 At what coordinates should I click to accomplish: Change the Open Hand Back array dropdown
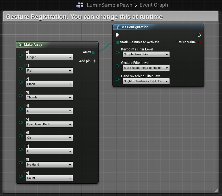tap(49, 124)
